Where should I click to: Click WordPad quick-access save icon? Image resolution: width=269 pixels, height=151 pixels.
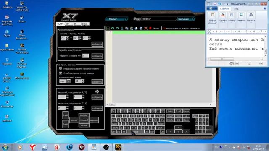[x=215, y=4]
